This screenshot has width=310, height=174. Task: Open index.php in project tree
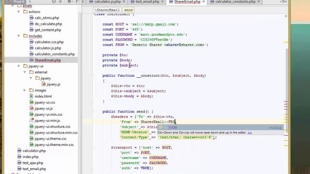tap(31, 157)
